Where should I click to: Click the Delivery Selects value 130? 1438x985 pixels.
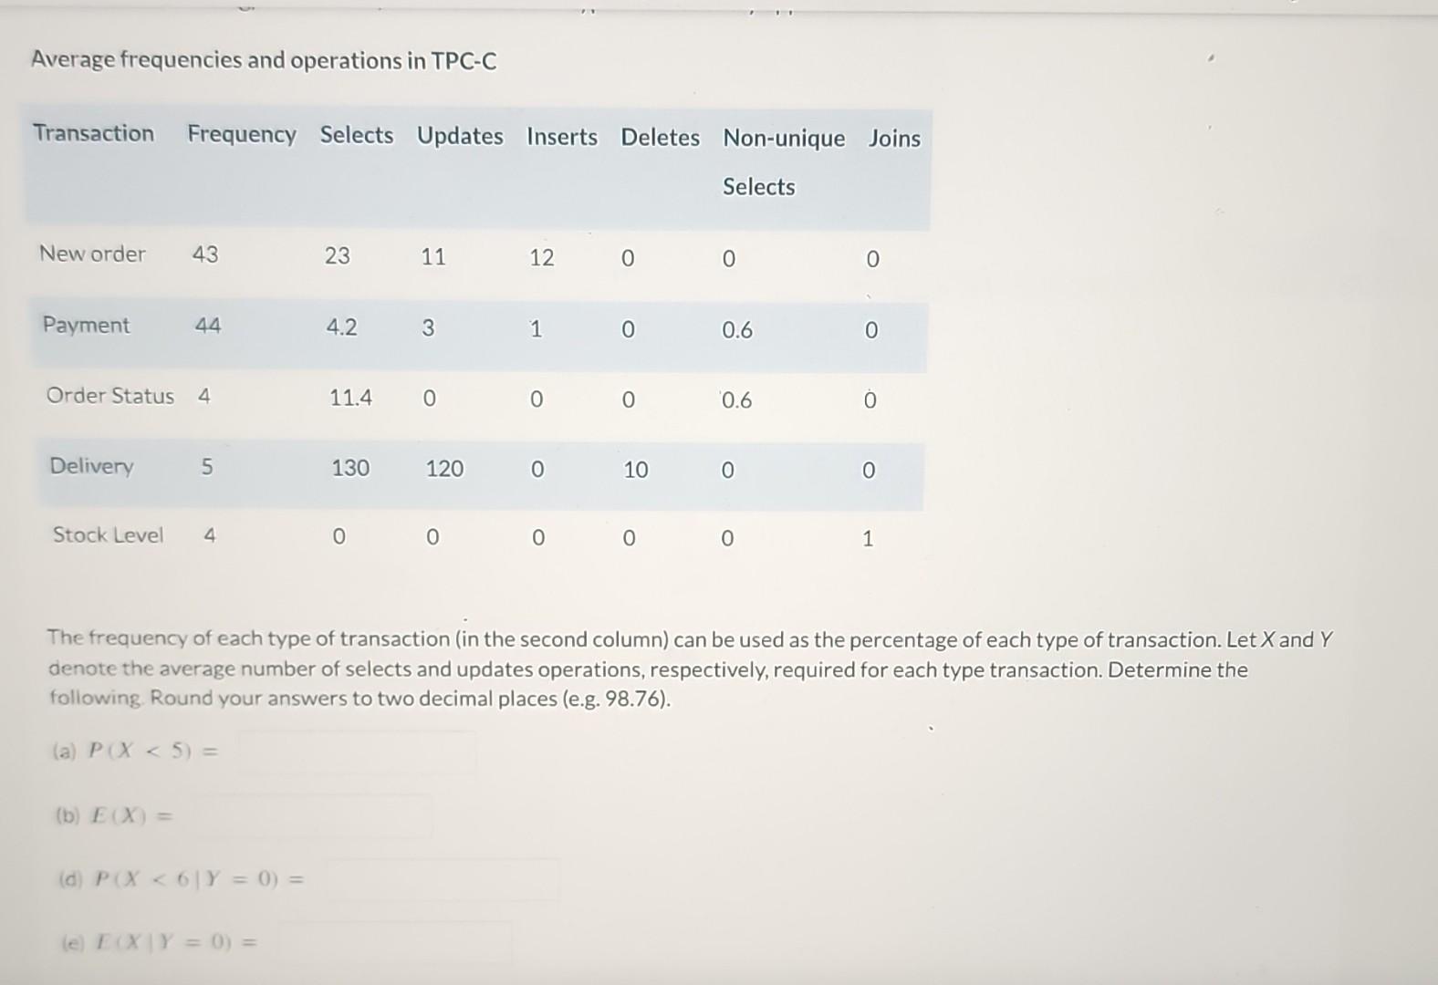coord(349,468)
